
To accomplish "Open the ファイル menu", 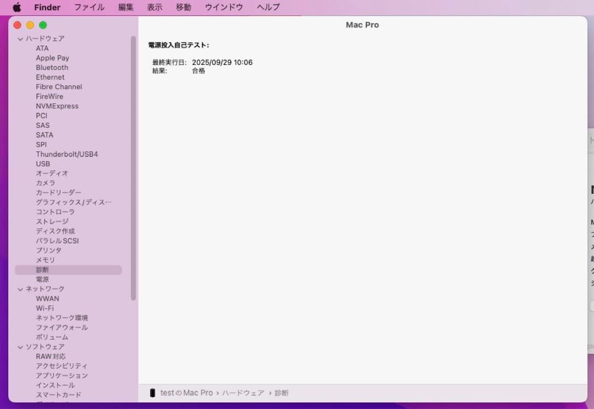I will (x=89, y=7).
